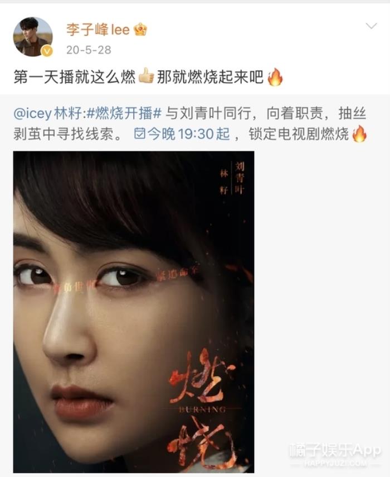The height and width of the screenshot is (477, 390).
Task: Tap the BURNING title on poster
Action: click(202, 409)
